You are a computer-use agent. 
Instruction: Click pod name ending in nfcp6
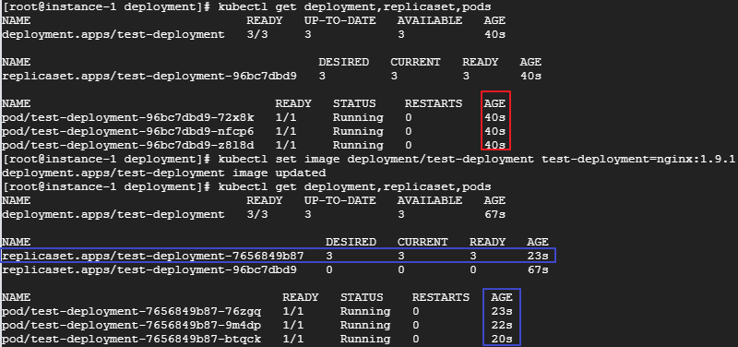pos(128,131)
